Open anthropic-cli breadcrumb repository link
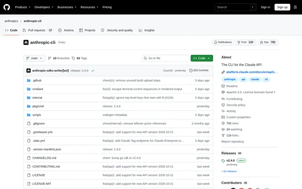Viewport: 302px width, 189px height. tap(33, 21)
